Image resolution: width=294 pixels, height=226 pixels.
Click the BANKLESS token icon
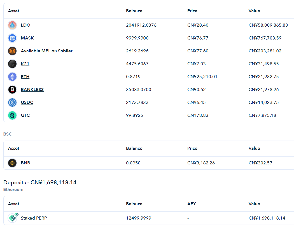coord(12,89)
